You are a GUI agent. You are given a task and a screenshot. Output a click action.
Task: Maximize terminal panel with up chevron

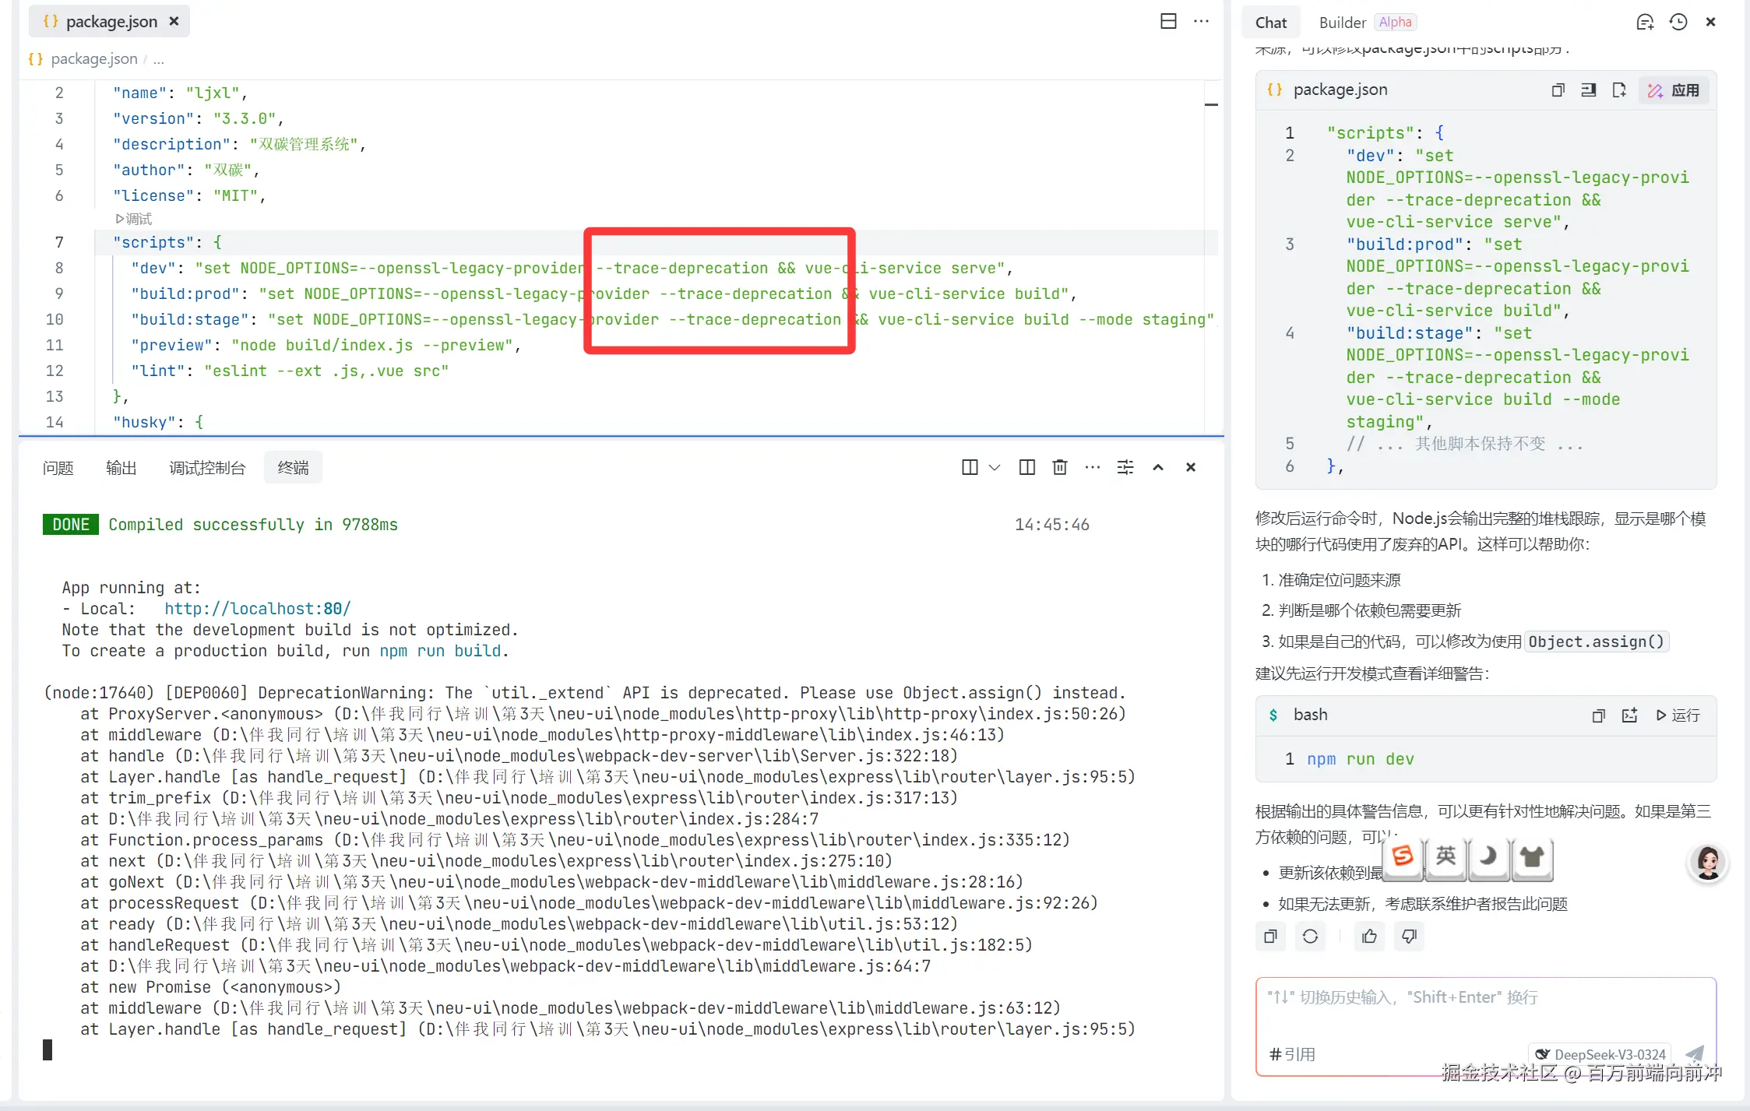1157,467
